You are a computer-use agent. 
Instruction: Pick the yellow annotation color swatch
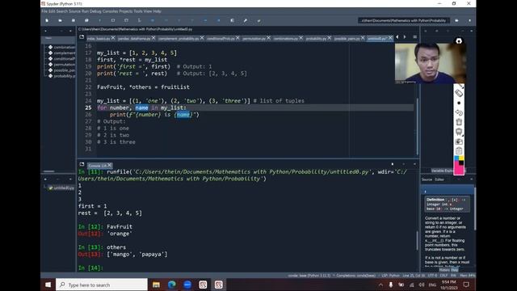[461, 158]
